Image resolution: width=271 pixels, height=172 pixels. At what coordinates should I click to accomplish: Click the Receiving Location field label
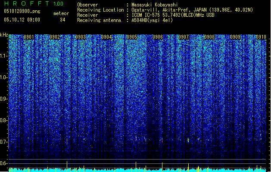[100, 10]
